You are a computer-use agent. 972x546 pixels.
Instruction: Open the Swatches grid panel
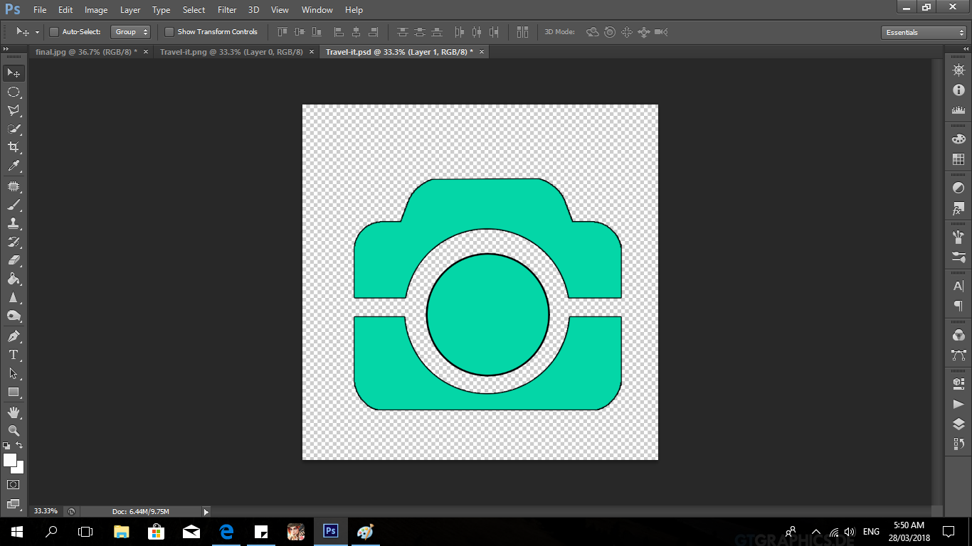958,159
